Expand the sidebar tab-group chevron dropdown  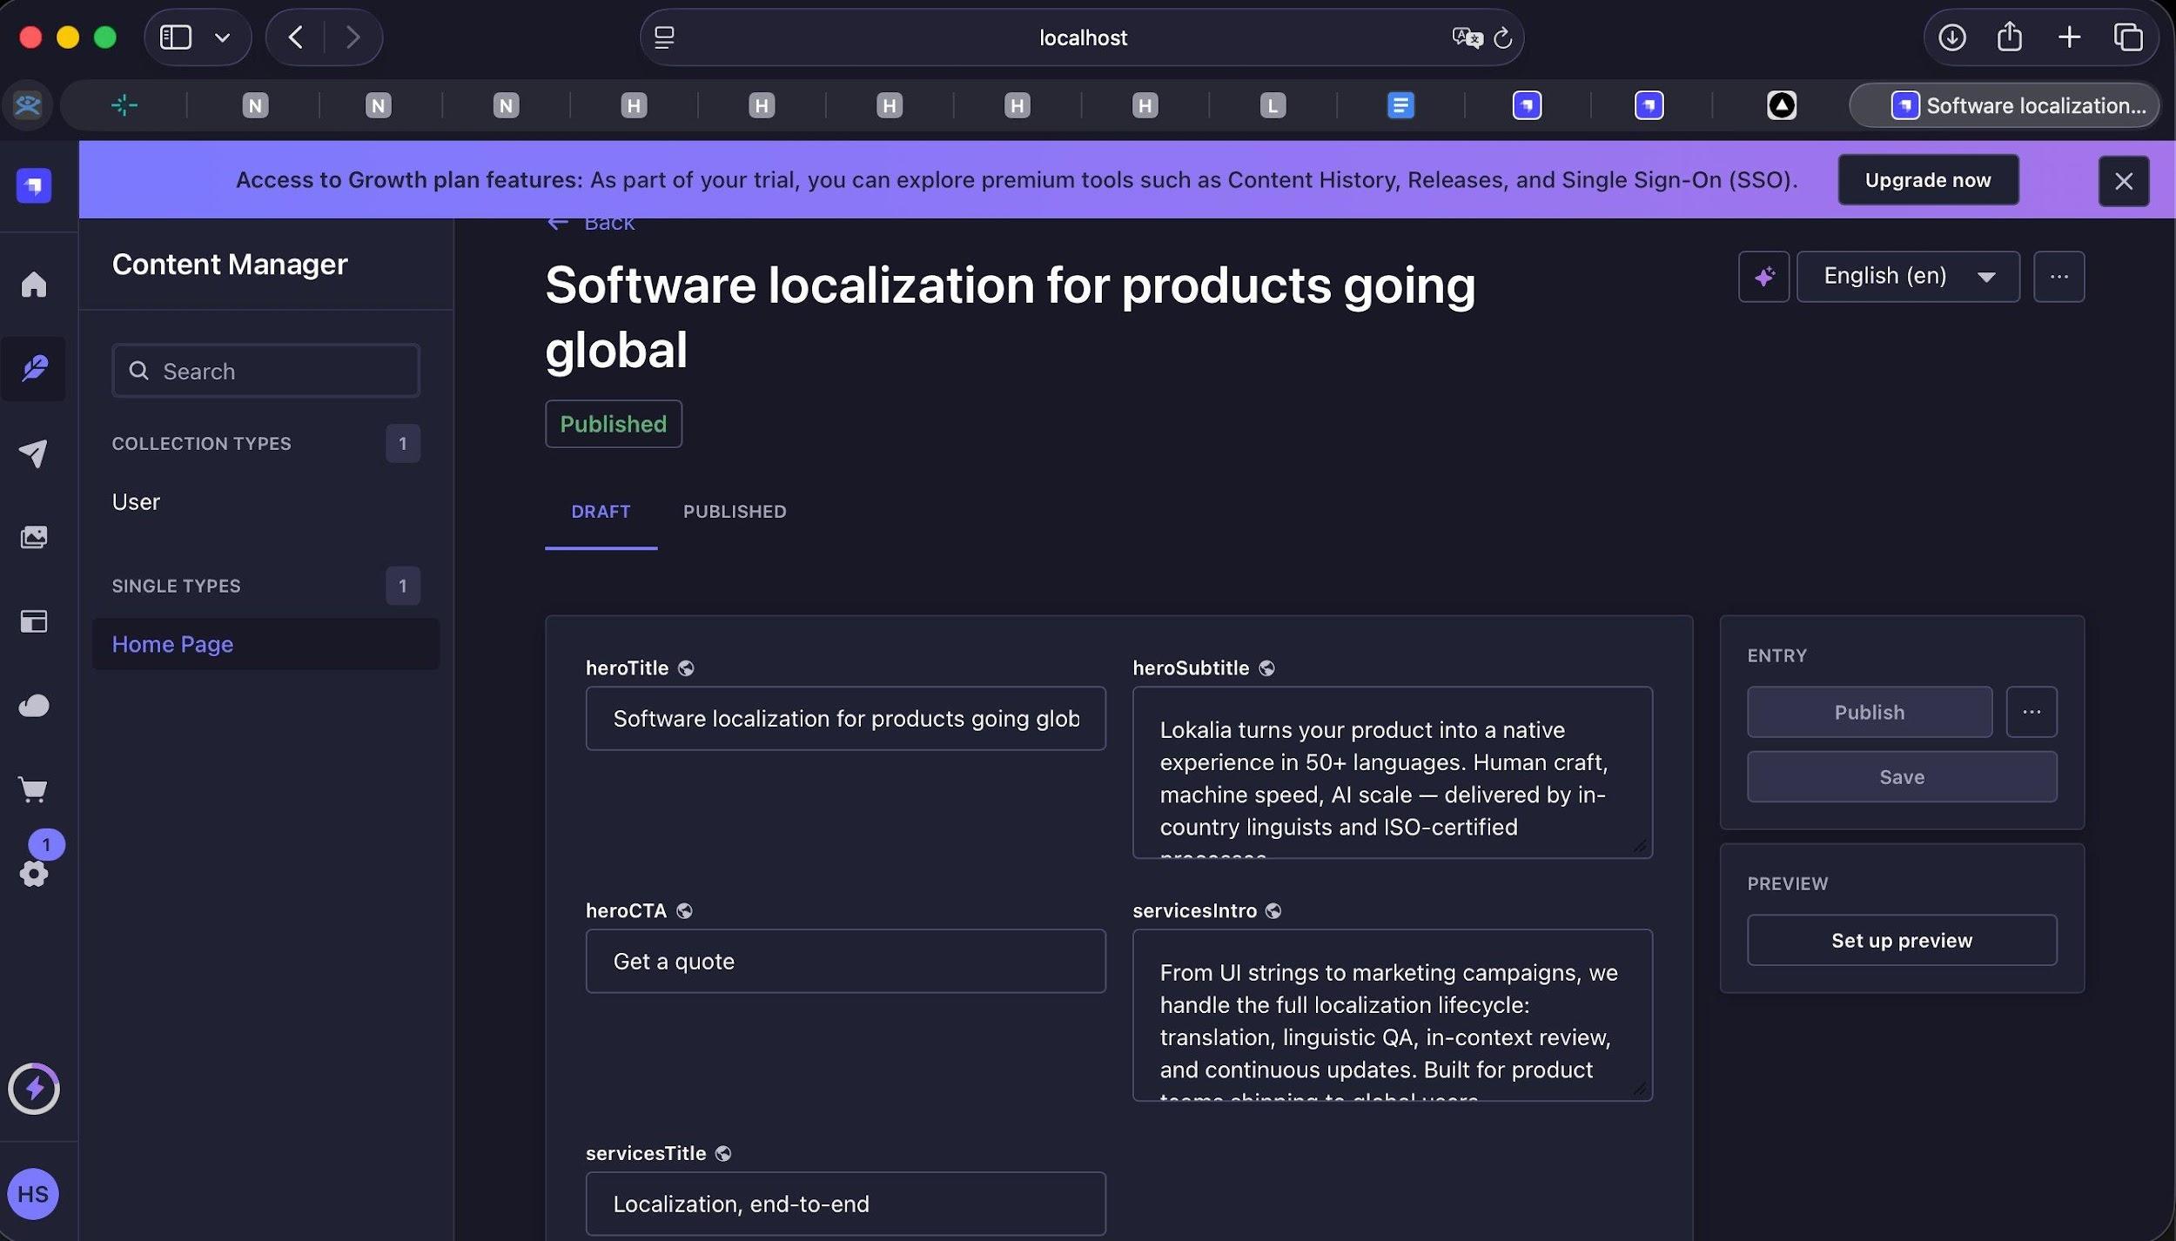click(223, 37)
